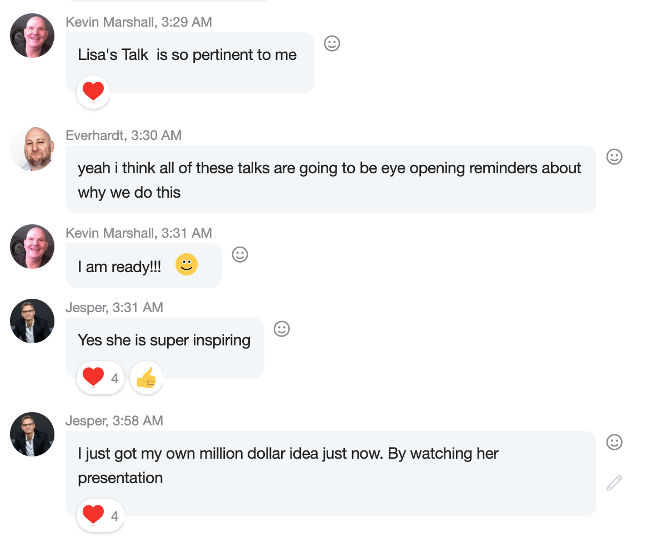Add reaction to Everhardt's eye opening message
This screenshot has height=542, width=672.
point(614,157)
